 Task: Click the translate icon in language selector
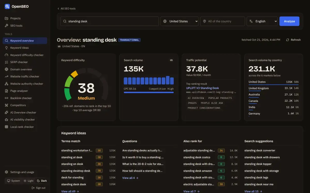click(x=251, y=21)
